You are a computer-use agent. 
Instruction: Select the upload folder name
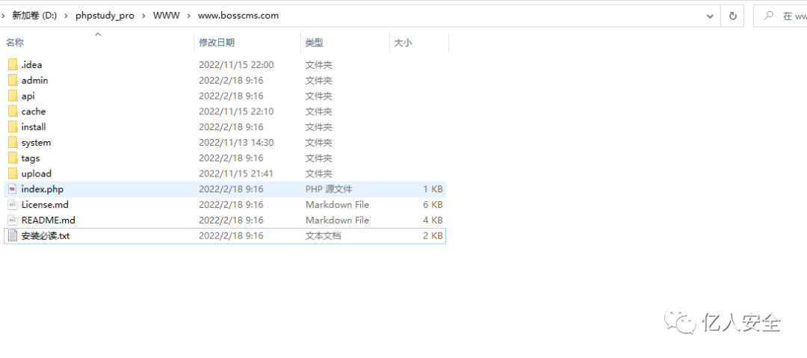[37, 173]
